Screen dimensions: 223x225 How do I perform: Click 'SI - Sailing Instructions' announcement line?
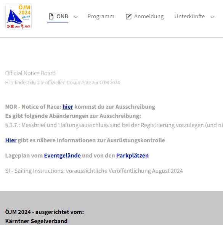point(94,171)
